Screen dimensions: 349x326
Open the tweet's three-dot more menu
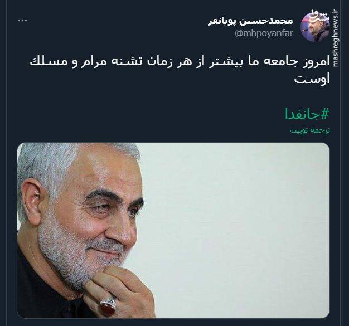[22, 20]
